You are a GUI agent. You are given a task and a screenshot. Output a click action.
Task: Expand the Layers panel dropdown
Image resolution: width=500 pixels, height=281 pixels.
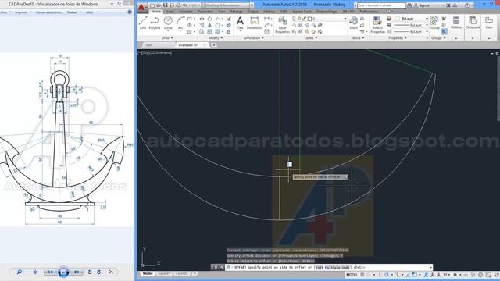pyautogui.click(x=311, y=38)
